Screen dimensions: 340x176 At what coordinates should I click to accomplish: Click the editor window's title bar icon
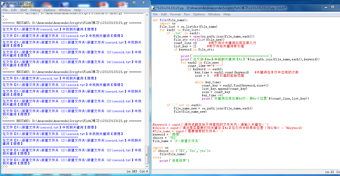tap(153, 8)
